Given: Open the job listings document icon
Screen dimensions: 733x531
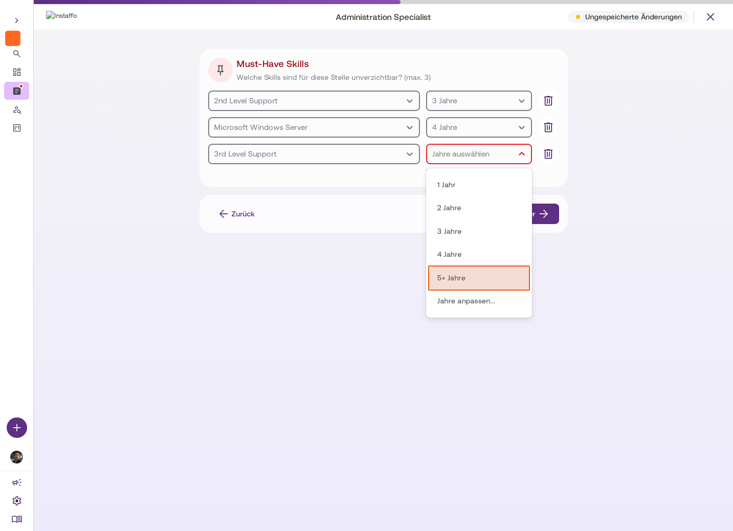Looking at the screenshot, I should tap(17, 91).
